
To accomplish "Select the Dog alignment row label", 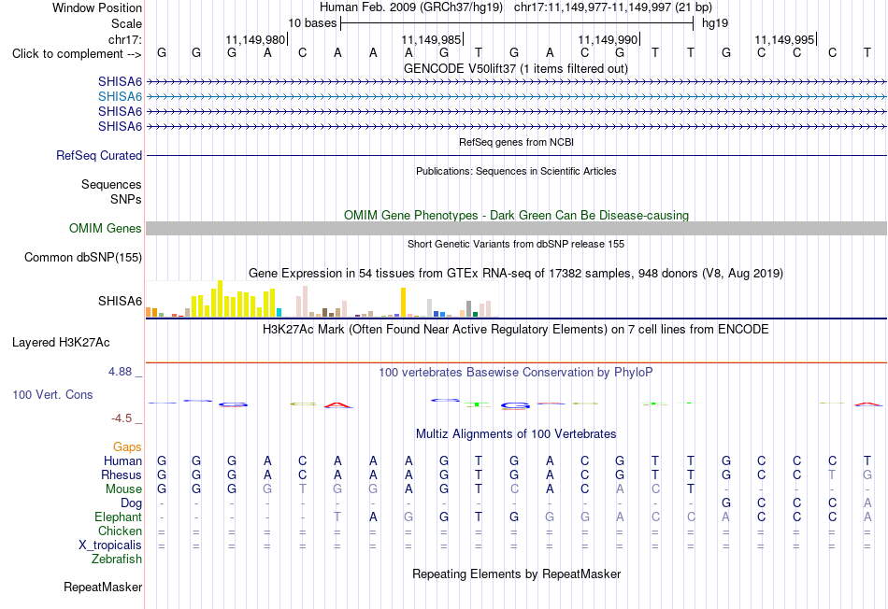I will 131,503.
